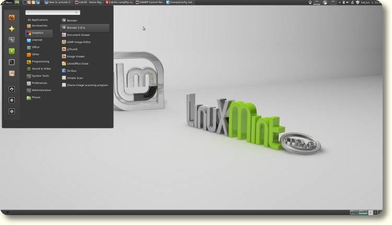Open the Sound & Video category
Screen dimensions: 392x225
tap(39, 69)
